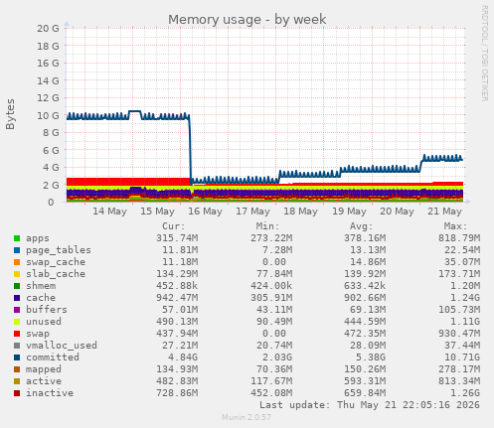Click the unused legend label
The image size is (494, 428).
tap(44, 322)
